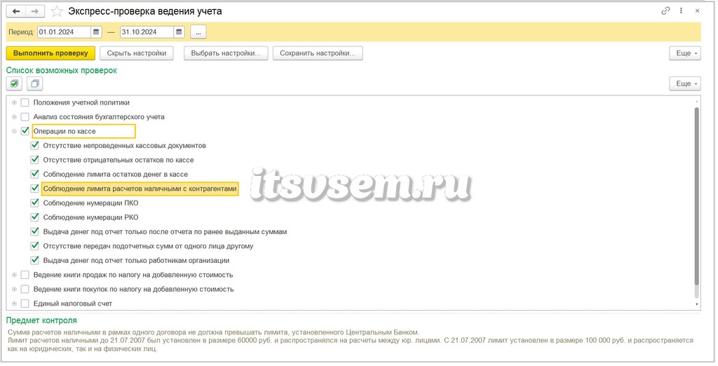Open calendar for start date 01.01.2024
Image resolution: width=718 pixels, height=366 pixels.
[x=96, y=32]
